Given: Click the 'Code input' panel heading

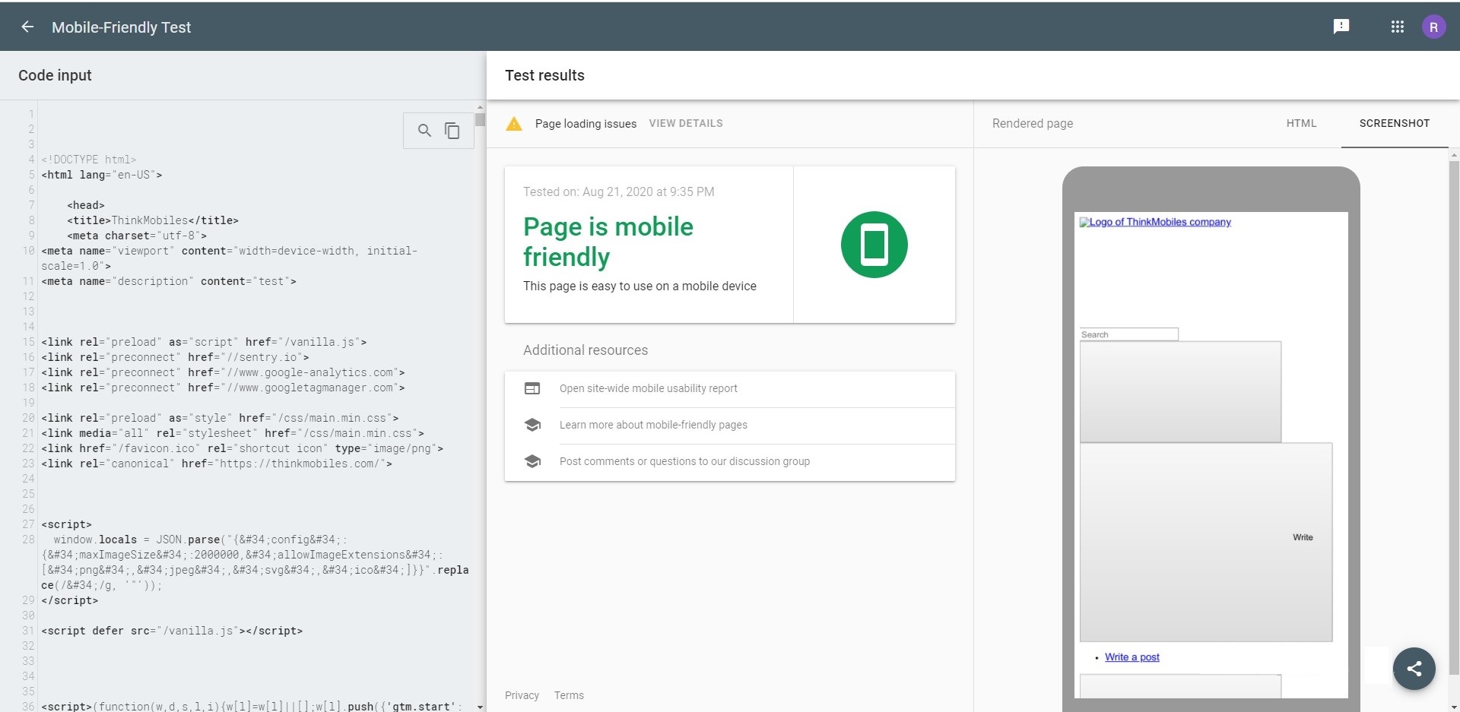Looking at the screenshot, I should pos(55,75).
